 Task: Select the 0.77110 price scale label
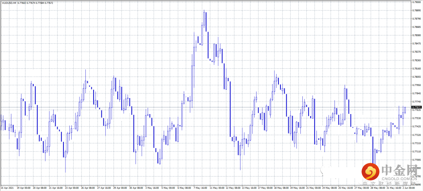tap(417, 152)
